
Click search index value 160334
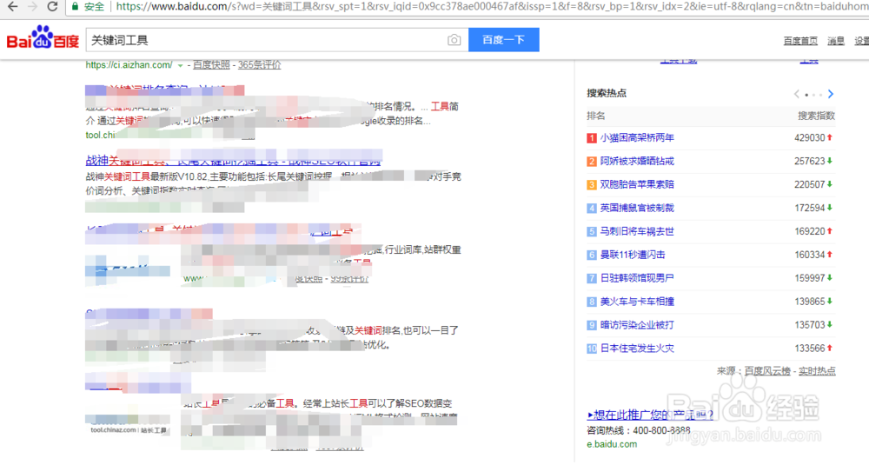810,255
